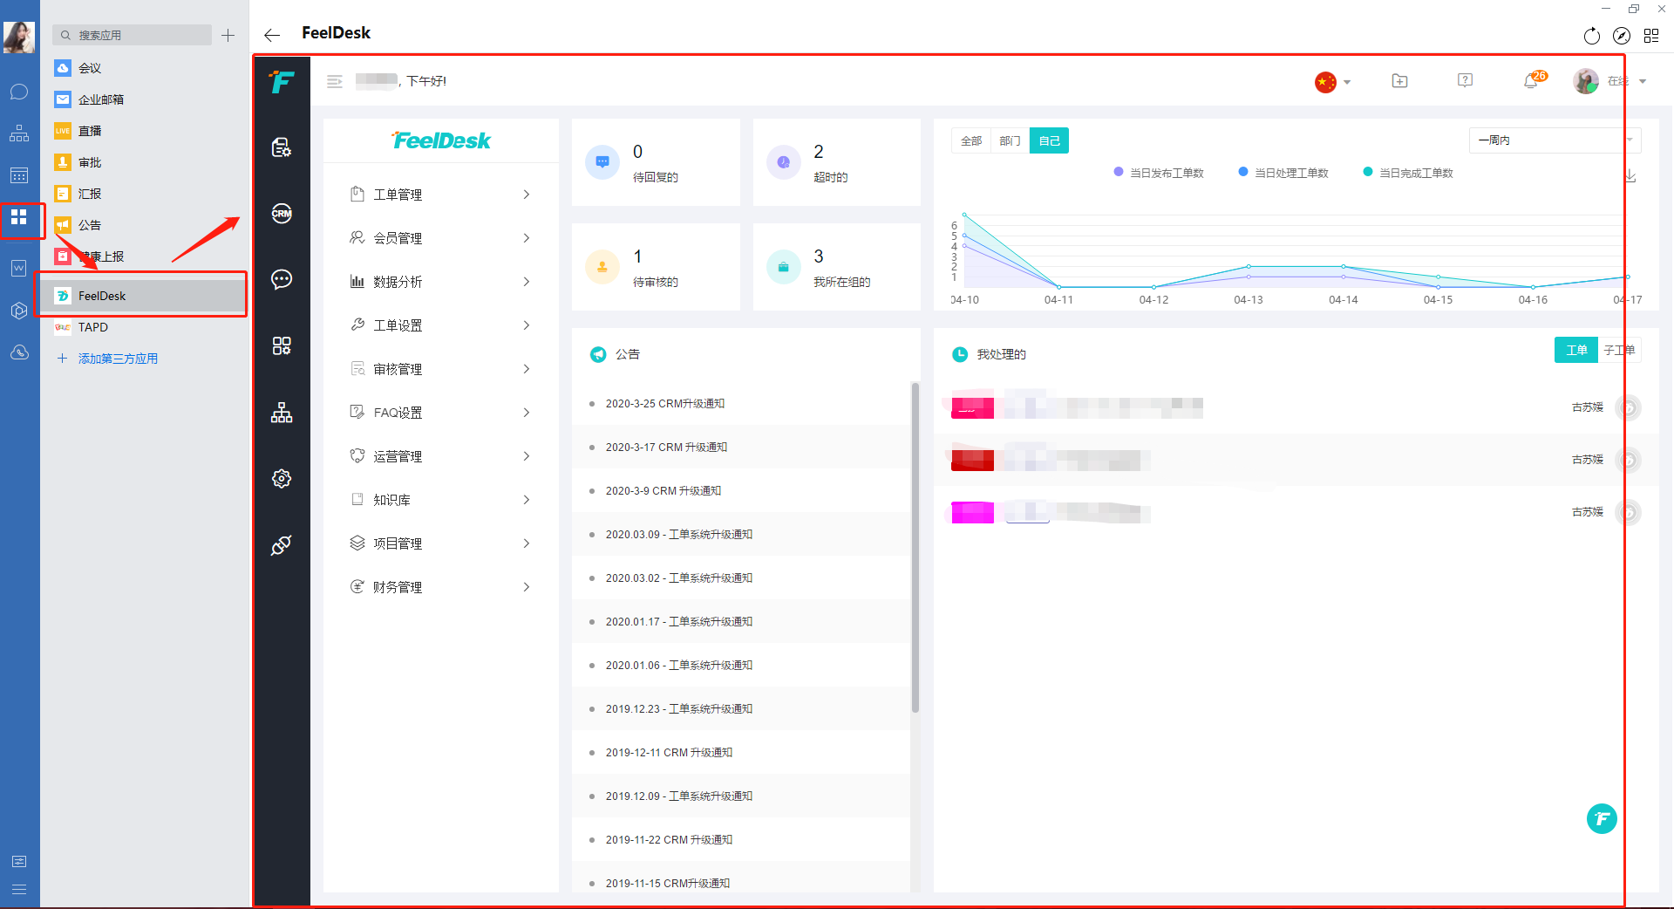Expand 运营管理 menu
Viewport: 1674px width, 909px height.
coord(440,456)
